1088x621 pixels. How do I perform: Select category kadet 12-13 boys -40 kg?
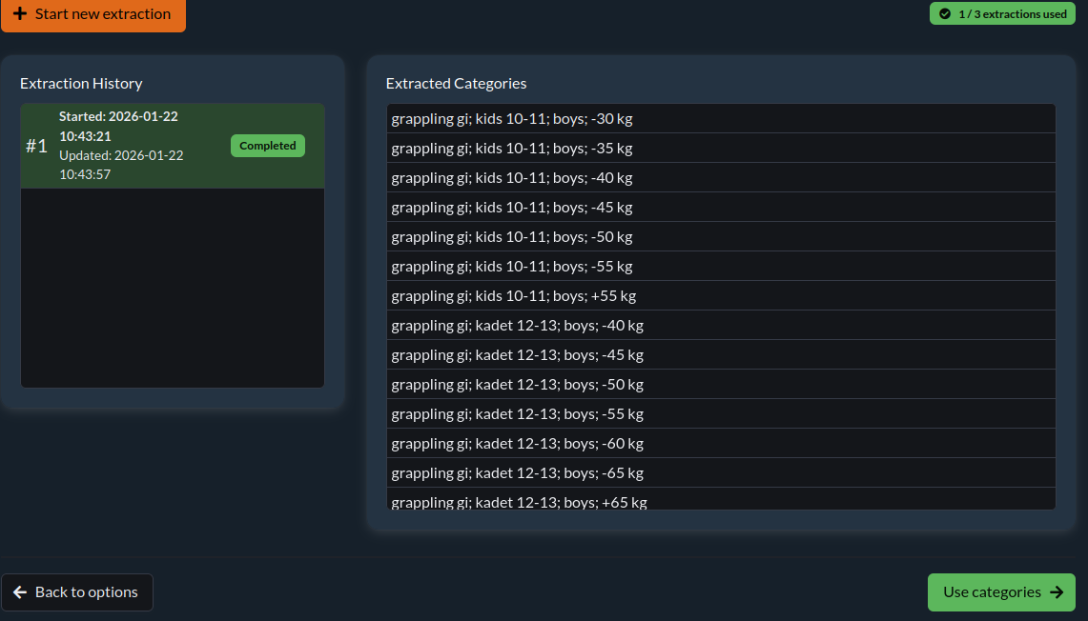(721, 326)
